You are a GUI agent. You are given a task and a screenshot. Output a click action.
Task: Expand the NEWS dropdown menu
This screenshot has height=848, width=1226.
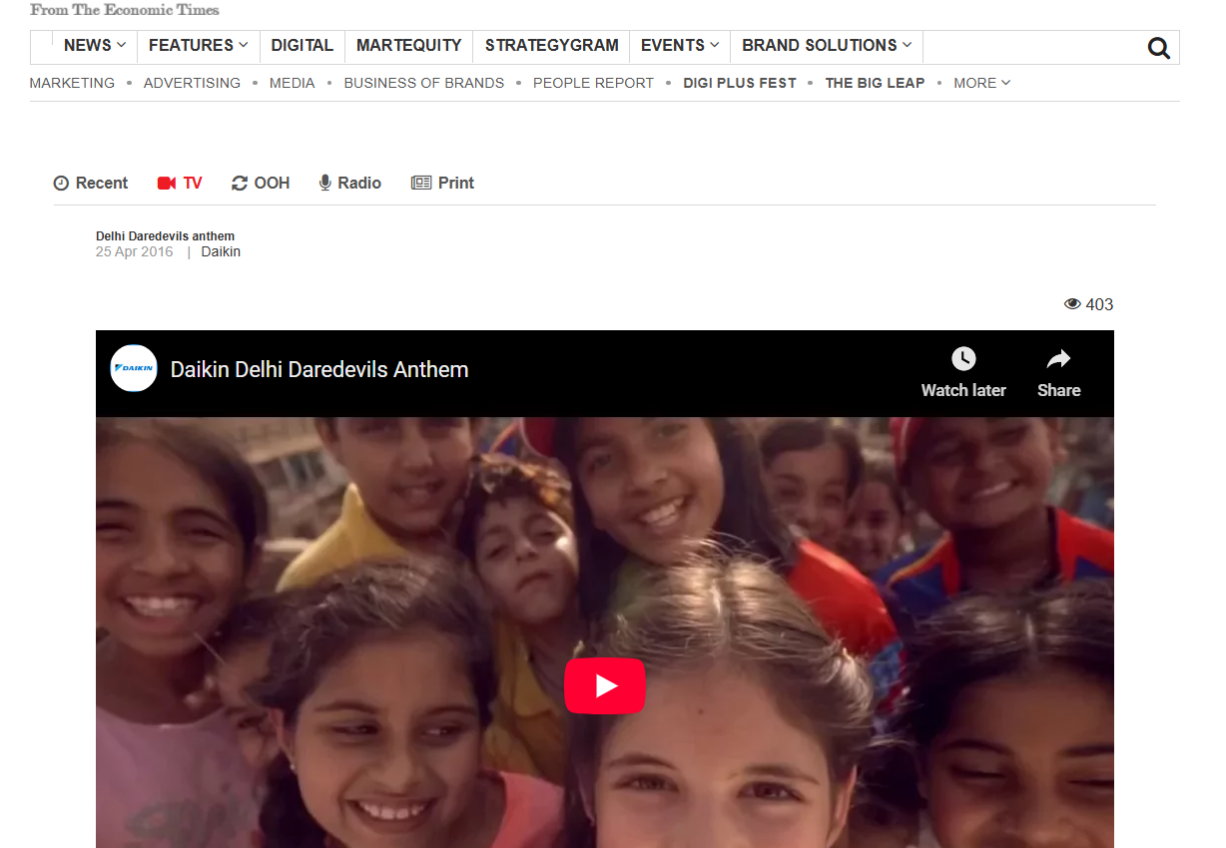tap(95, 46)
